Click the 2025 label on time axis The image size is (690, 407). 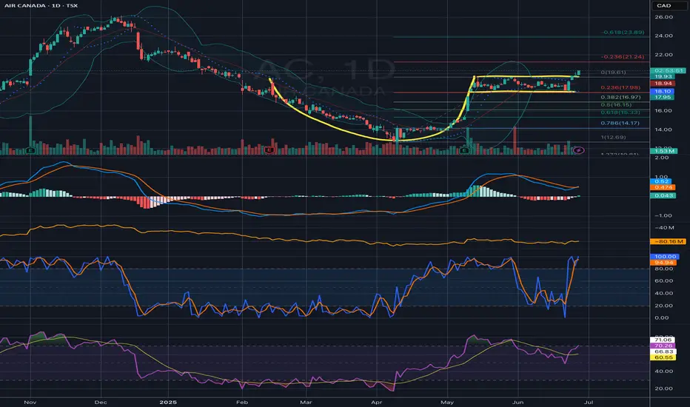point(167,402)
